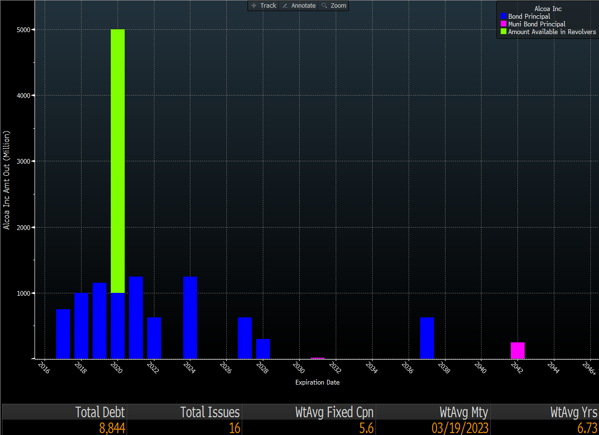Click the green Amount Available in Revolvers swatch

pos(503,32)
